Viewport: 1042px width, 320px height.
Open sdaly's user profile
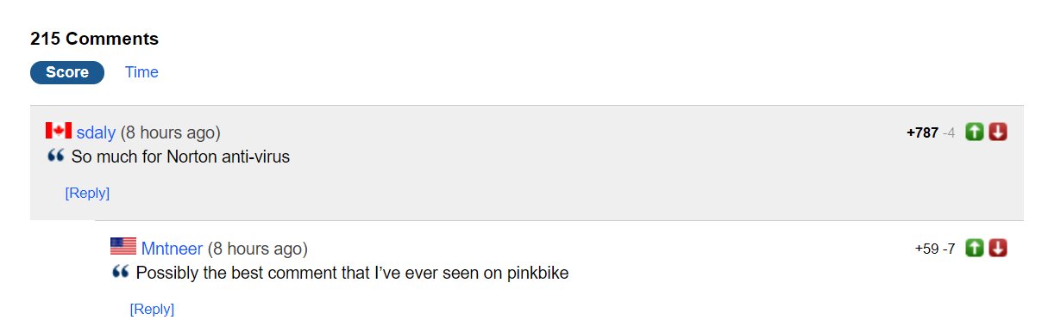96,132
